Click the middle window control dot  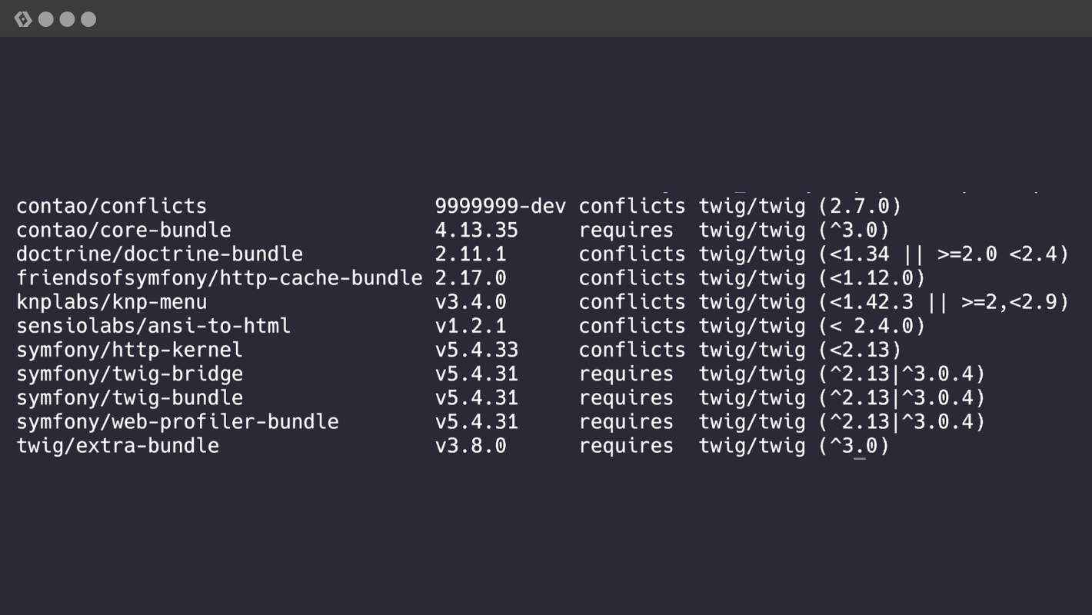coord(66,18)
